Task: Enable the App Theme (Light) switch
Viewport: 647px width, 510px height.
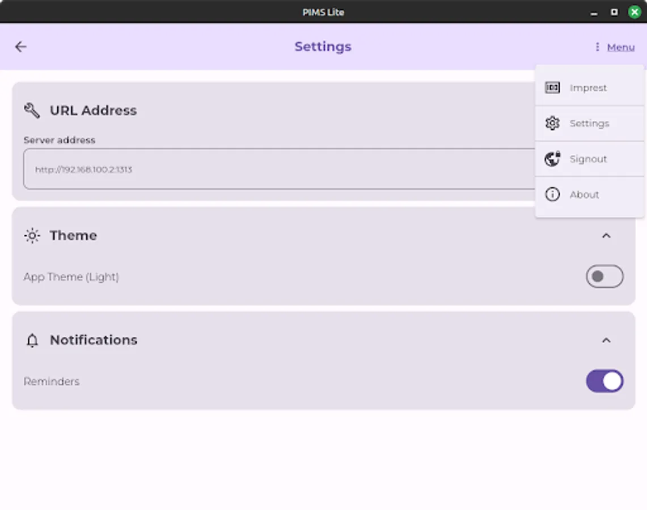Action: [x=604, y=277]
